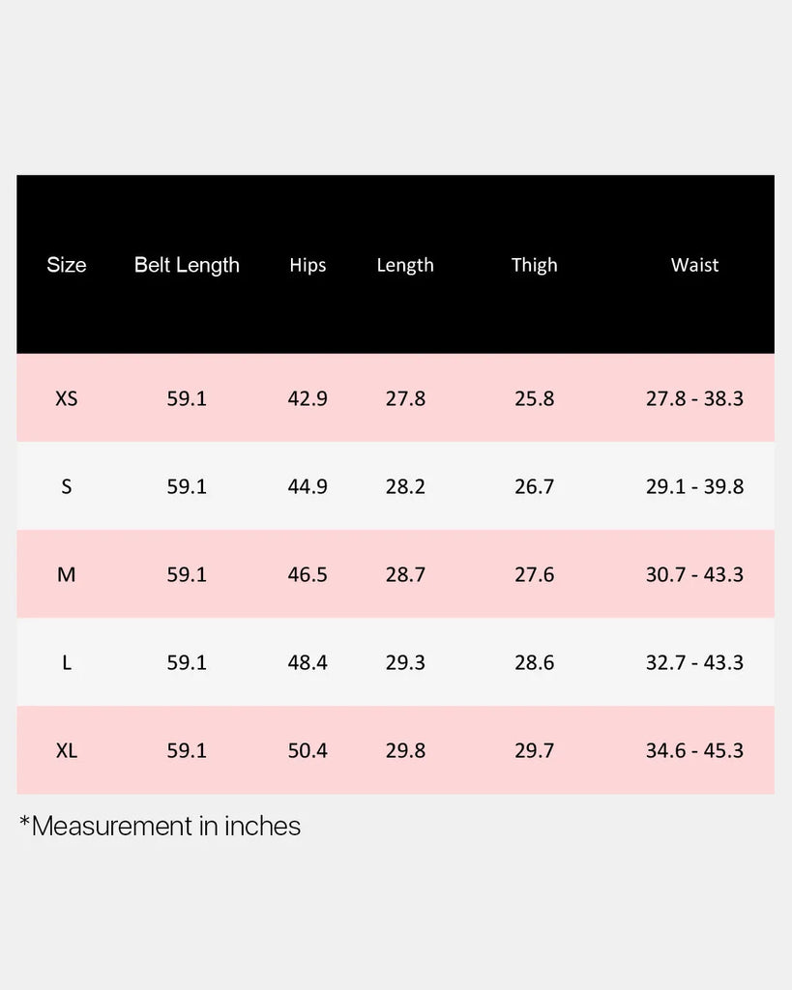The width and height of the screenshot is (792, 990).
Task: Select the XS size row label
Action: (x=67, y=398)
